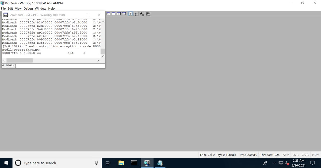The width and height of the screenshot is (321, 168).
Task: Change the debugger font via the AA icon
Action: [142, 14]
